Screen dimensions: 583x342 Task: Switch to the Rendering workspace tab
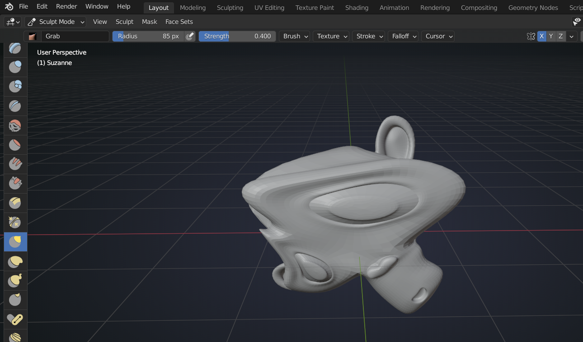[435, 8]
